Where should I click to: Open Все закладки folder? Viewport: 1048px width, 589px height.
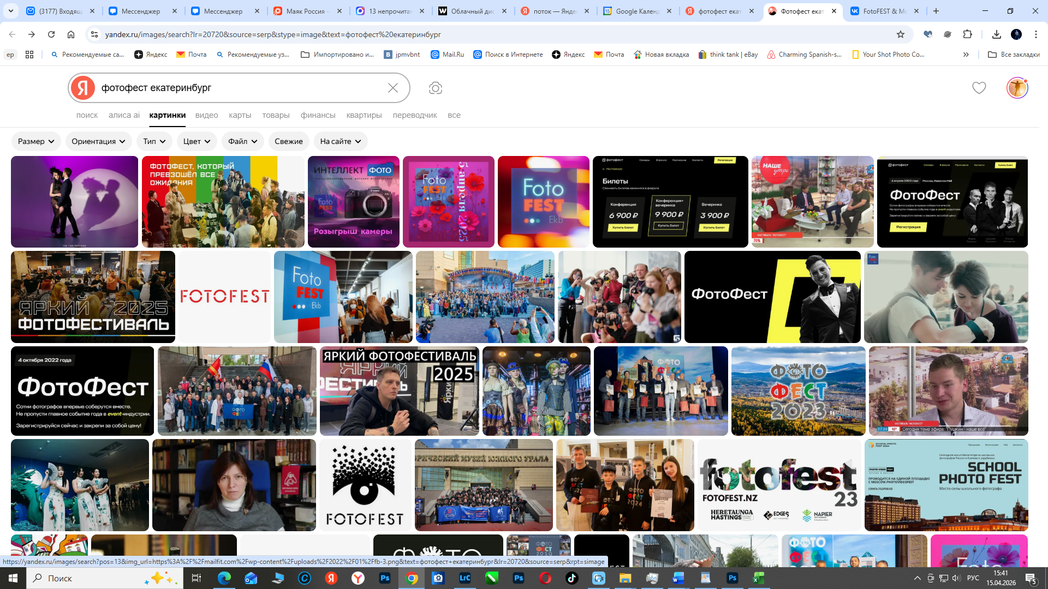pyautogui.click(x=1014, y=55)
